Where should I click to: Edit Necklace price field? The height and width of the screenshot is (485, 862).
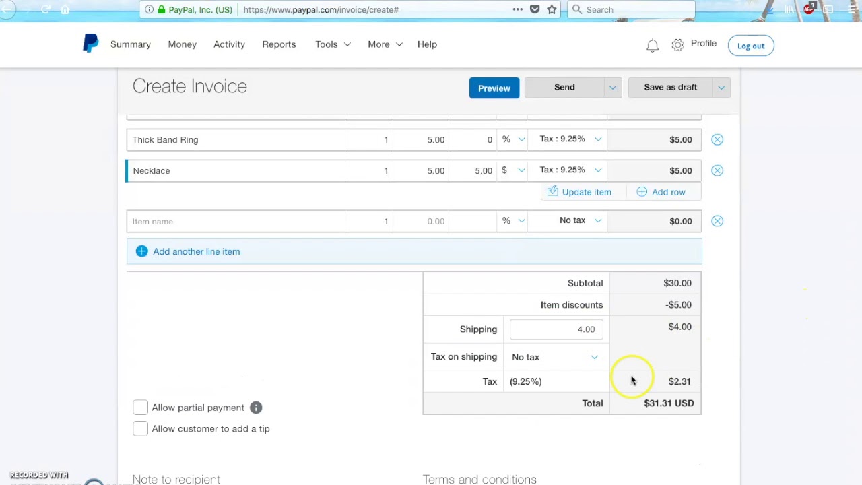(421, 170)
